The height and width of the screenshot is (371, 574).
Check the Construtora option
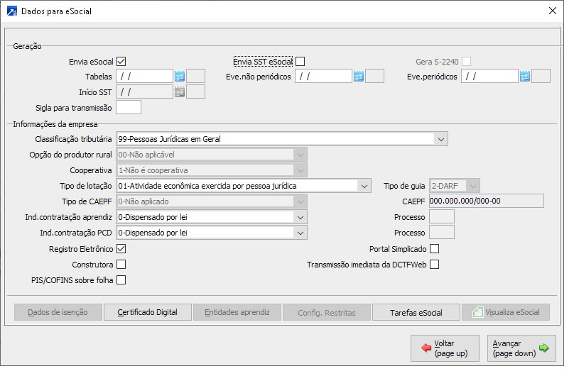point(121,265)
